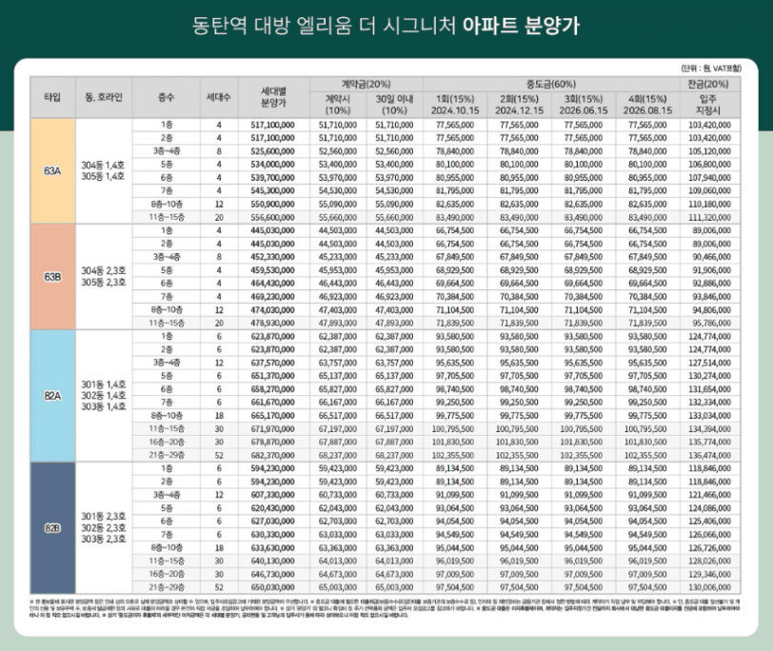Click the price '452,330,000'
The height and width of the screenshot is (651, 773).
272,257
